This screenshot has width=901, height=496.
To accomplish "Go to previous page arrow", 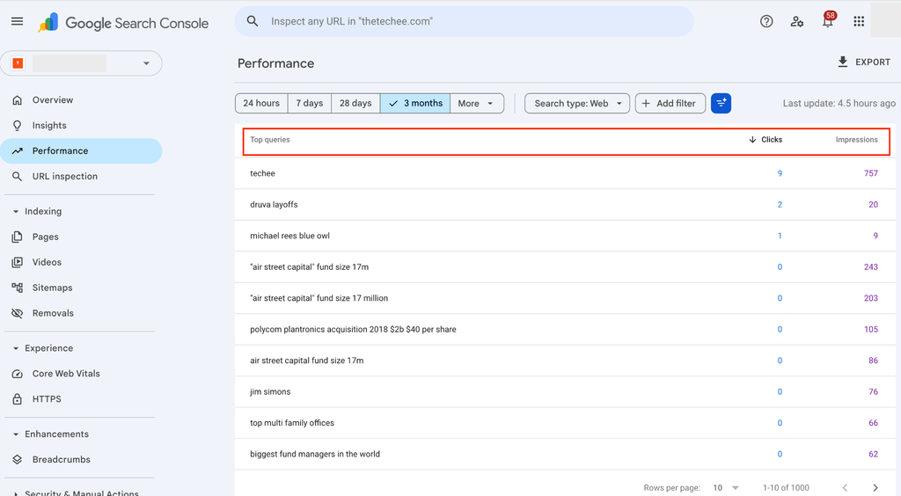I will [845, 487].
